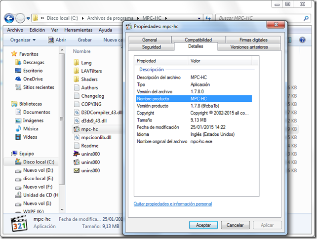317x239 pixels.
Task: Select the Readme file
Action: pos(86,146)
